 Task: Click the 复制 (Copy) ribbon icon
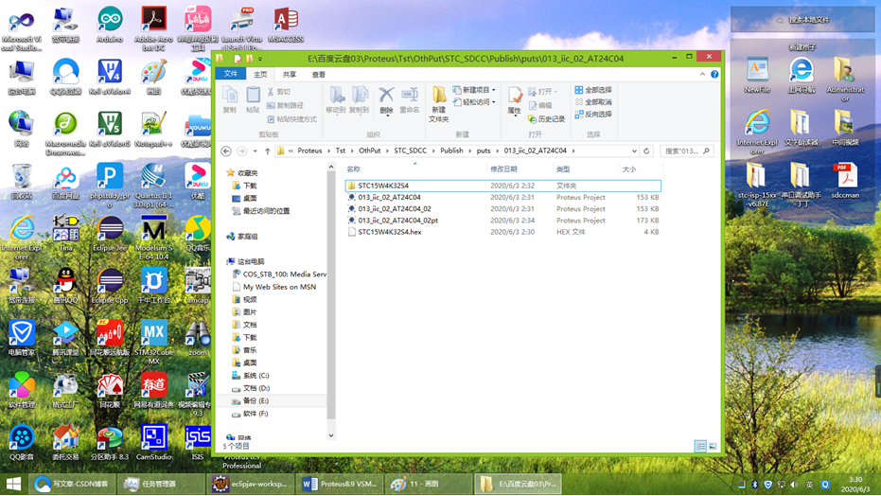click(230, 100)
